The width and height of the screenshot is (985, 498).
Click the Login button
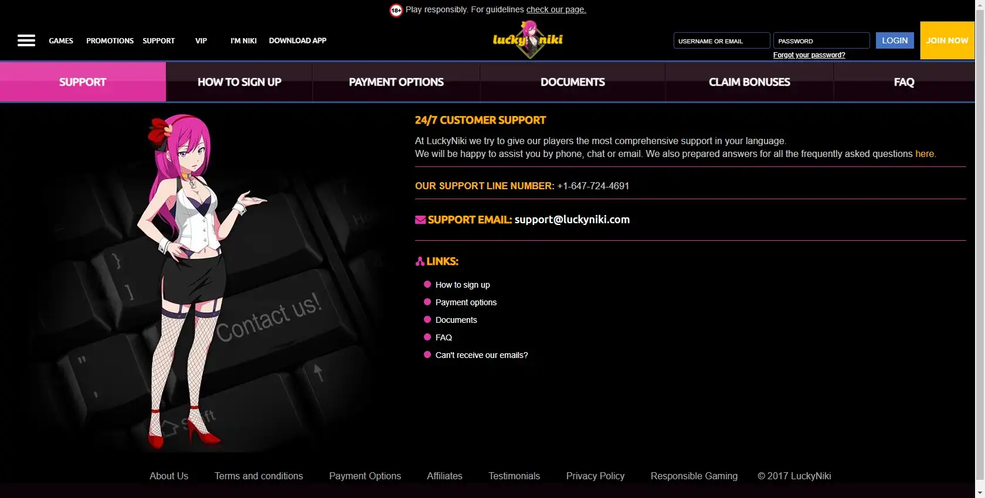click(x=895, y=40)
